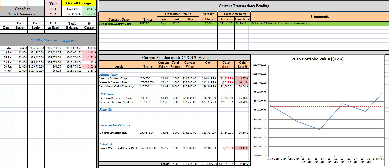The width and height of the screenshot is (389, 168).
Task: Click the $100,000.00 chart axis label
Action: [x=260, y=155]
